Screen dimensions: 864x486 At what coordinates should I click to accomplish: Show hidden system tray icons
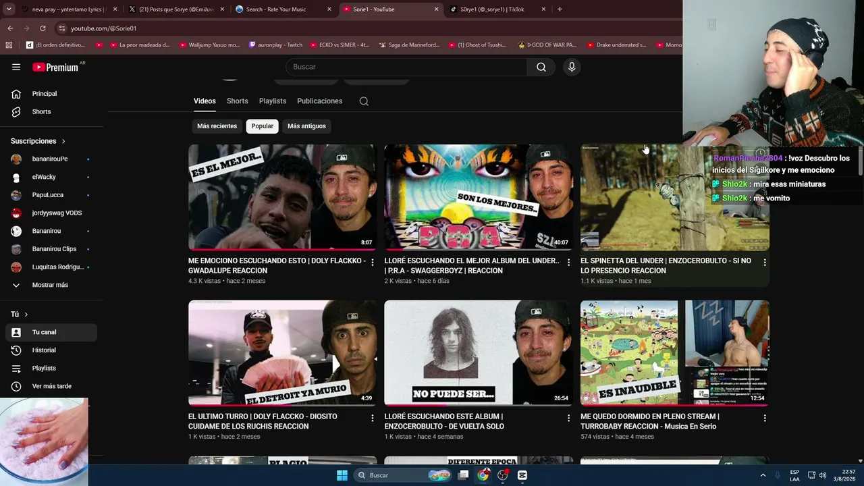pyautogui.click(x=763, y=475)
